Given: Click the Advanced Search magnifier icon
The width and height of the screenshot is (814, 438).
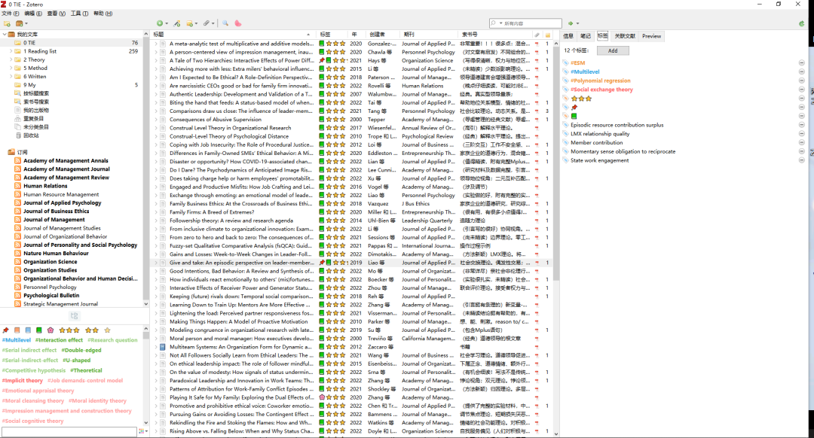Looking at the screenshot, I should click(225, 23).
